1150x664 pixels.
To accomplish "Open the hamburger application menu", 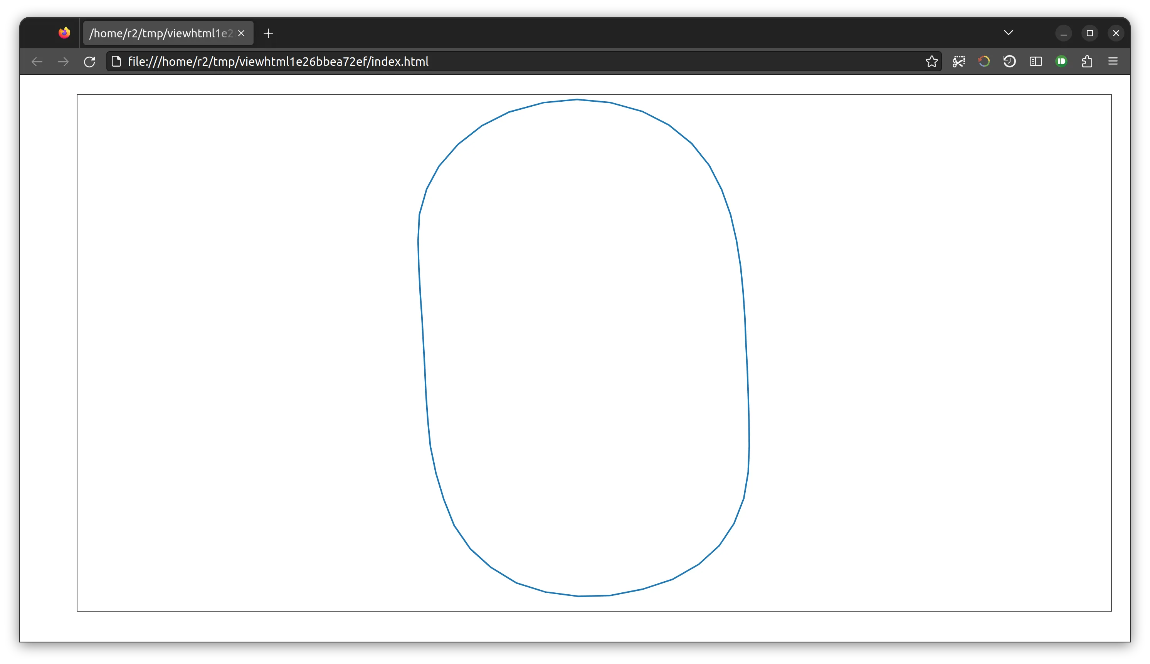I will pyautogui.click(x=1113, y=62).
